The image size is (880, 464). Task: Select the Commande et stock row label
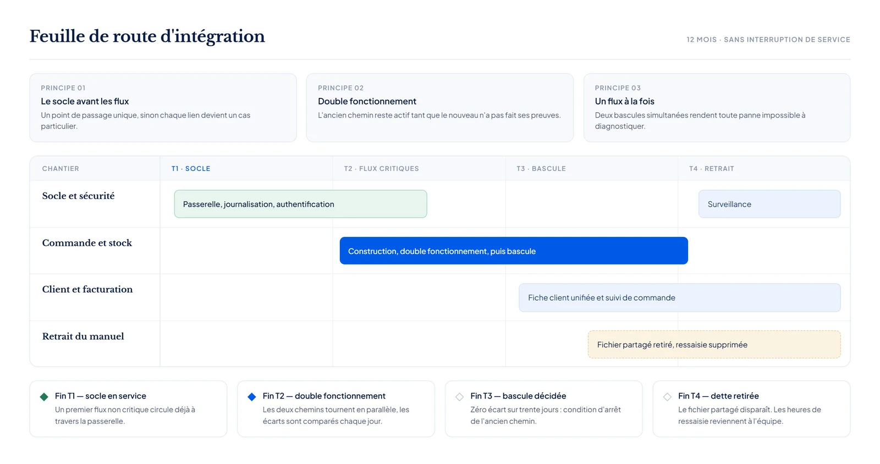click(87, 243)
